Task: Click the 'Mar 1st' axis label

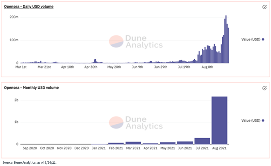Action: coord(21,67)
